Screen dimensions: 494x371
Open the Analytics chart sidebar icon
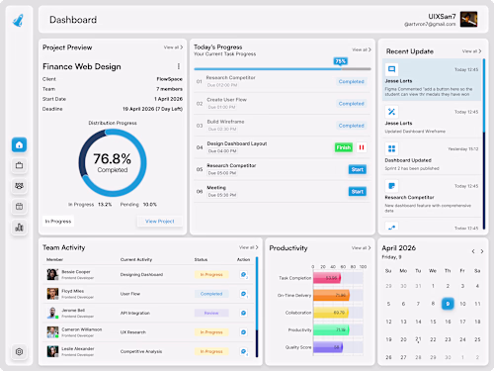click(x=19, y=228)
